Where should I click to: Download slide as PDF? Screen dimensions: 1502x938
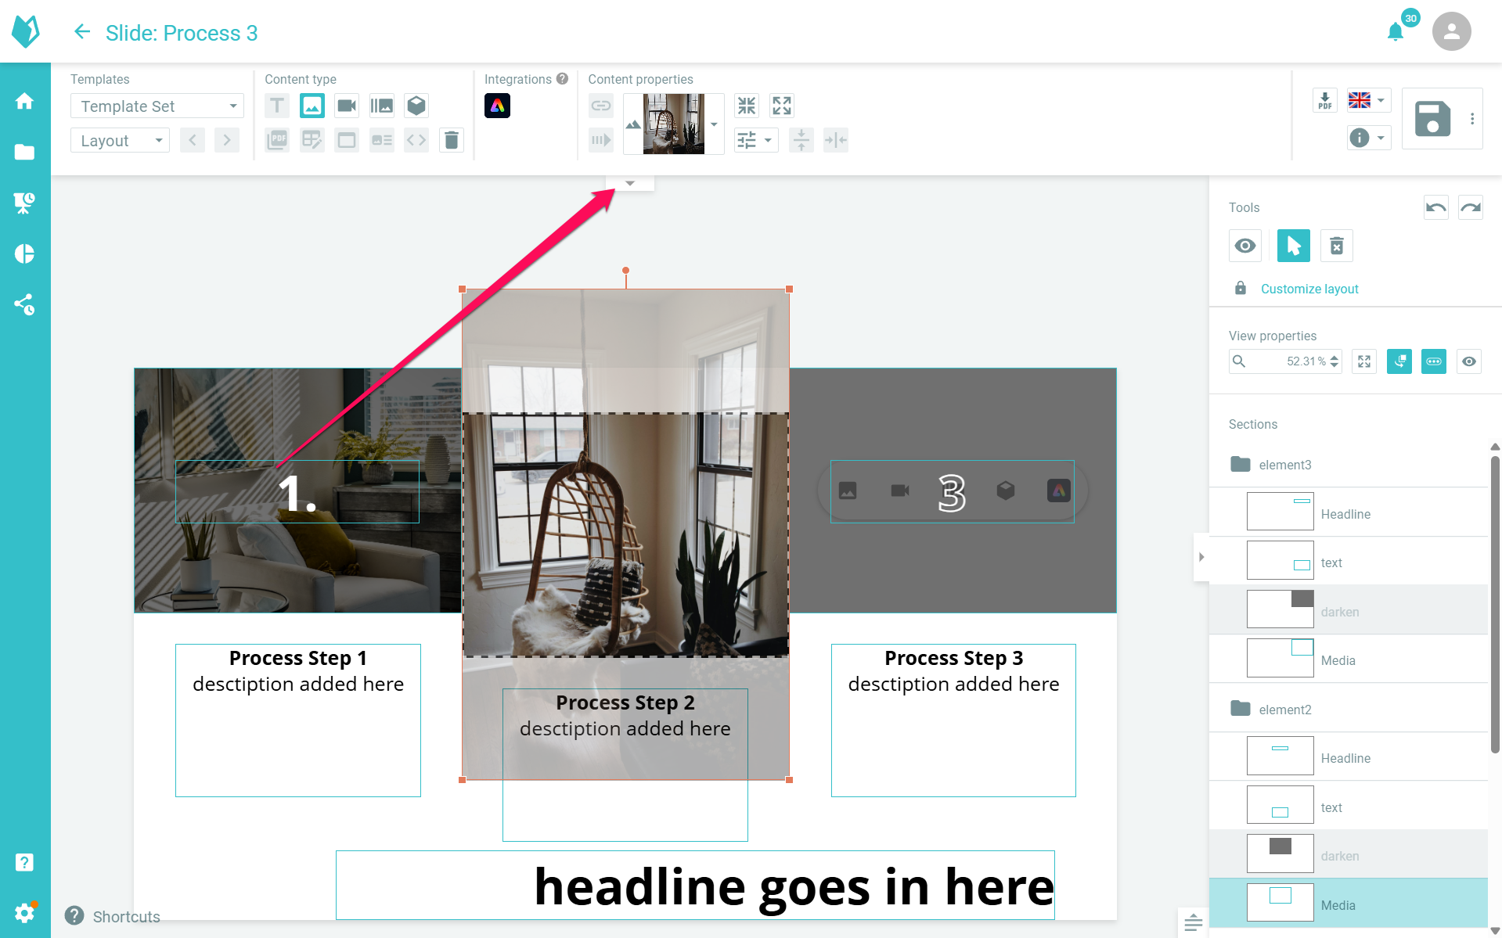coord(1324,101)
